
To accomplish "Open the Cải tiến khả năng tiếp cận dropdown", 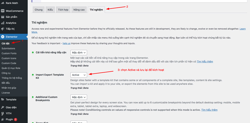I will pos(79,52).
